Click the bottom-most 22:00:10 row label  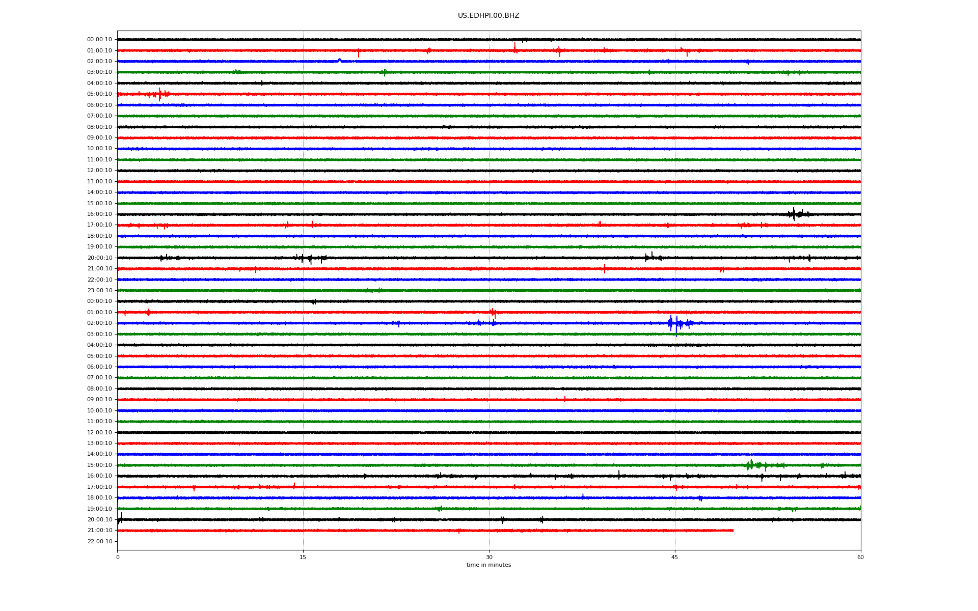click(x=99, y=541)
